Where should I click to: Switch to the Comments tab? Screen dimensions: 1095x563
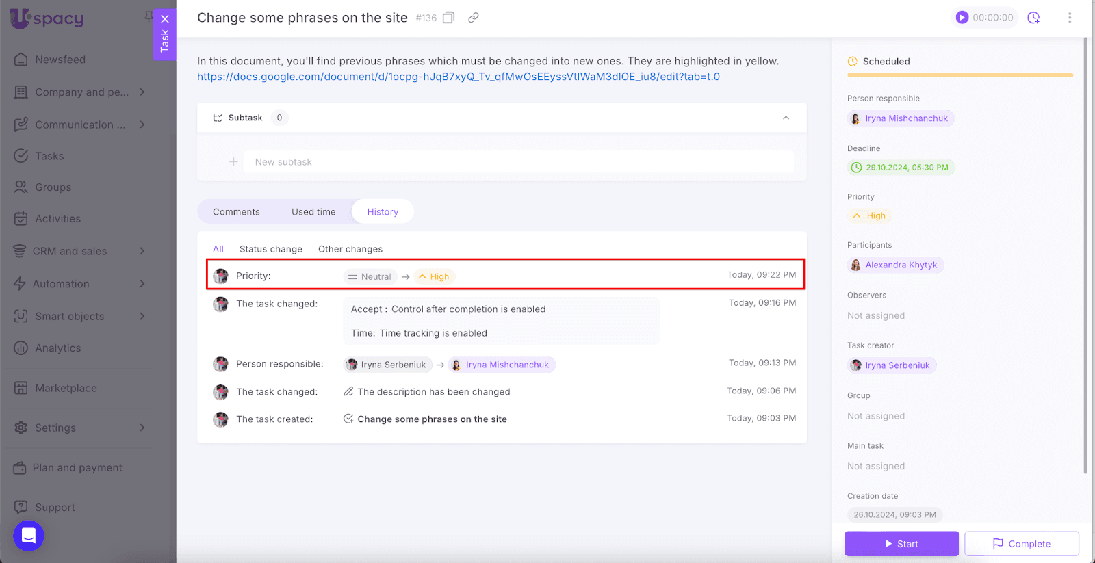click(x=236, y=212)
